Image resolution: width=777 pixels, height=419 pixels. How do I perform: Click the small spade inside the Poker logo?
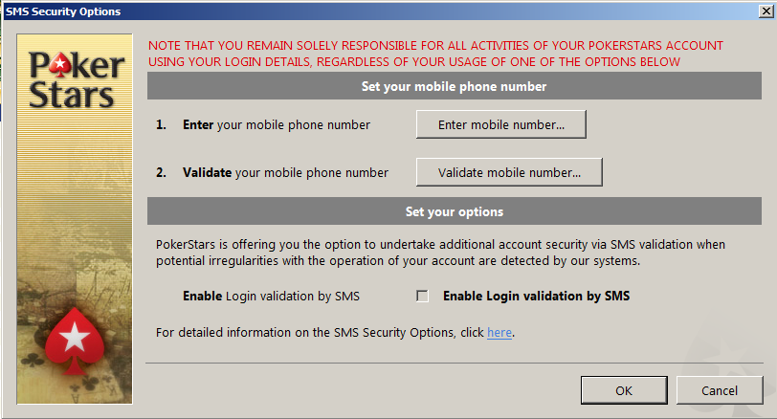60,66
